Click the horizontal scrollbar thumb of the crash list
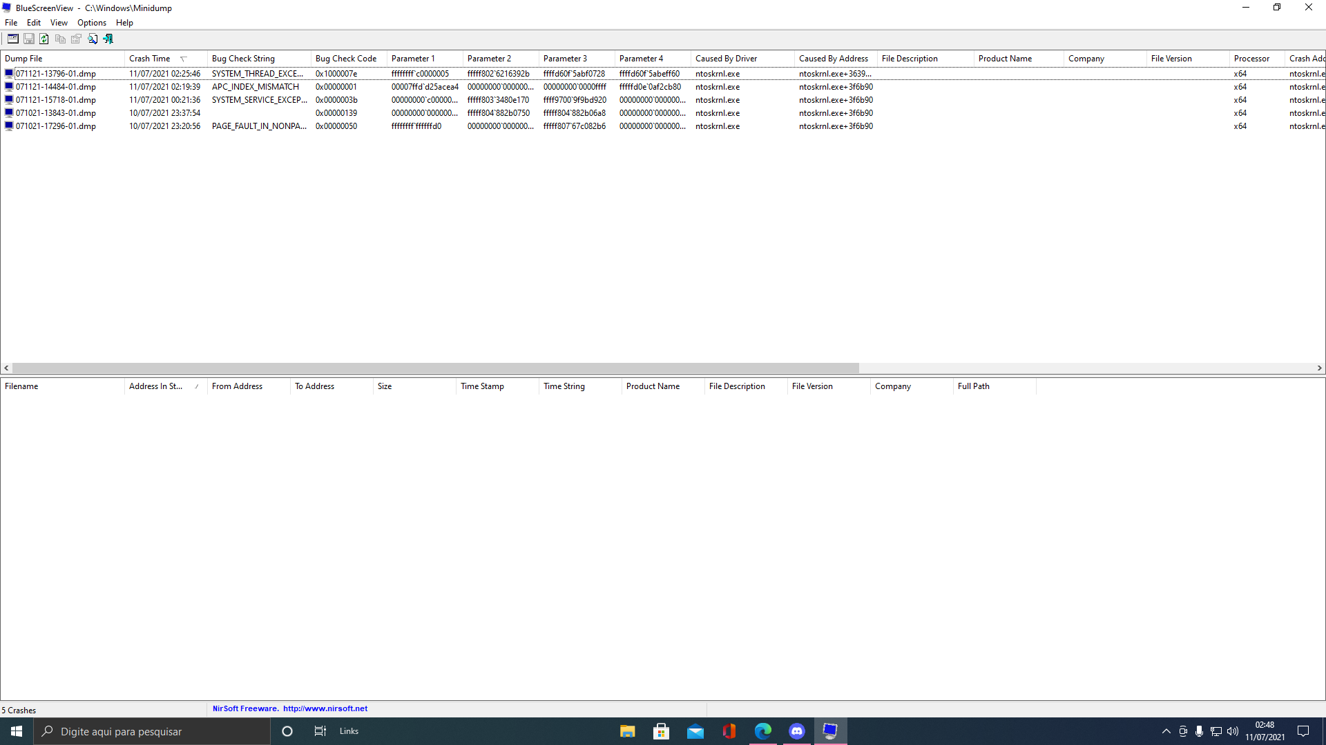The width and height of the screenshot is (1326, 745). click(435, 368)
